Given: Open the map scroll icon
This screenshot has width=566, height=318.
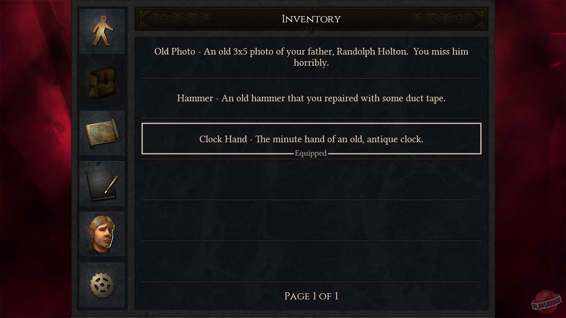Looking at the screenshot, I should click(x=102, y=133).
